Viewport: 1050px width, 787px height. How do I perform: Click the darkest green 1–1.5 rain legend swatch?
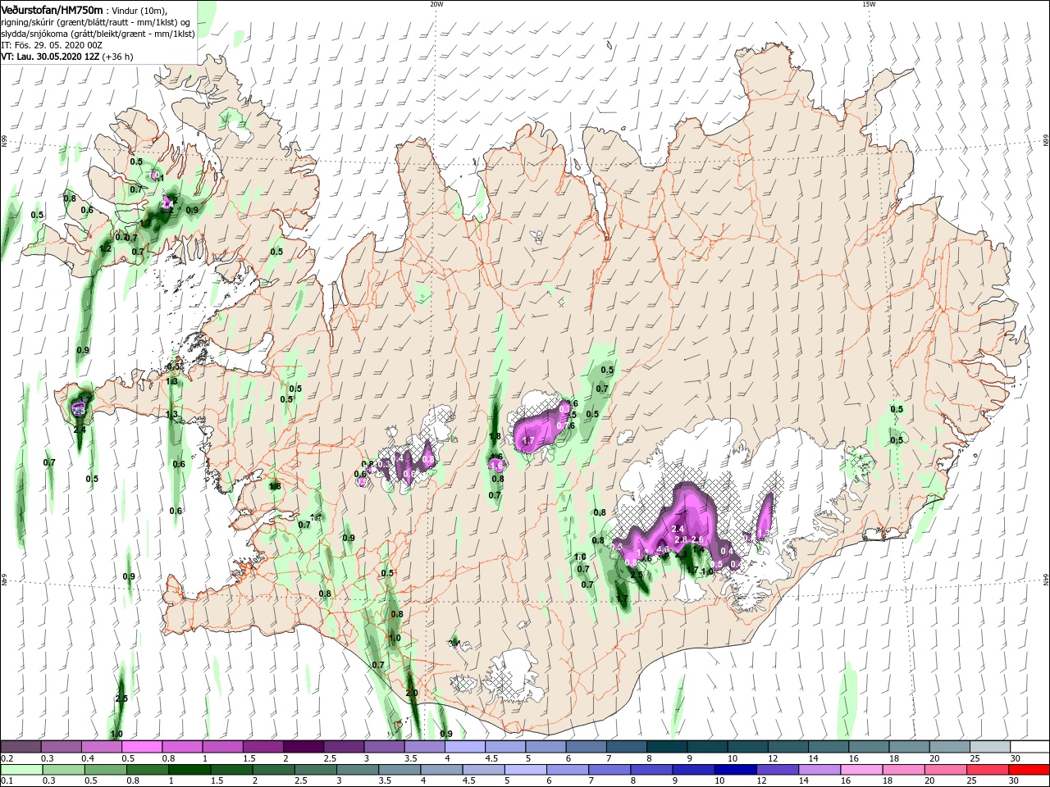coord(190,770)
